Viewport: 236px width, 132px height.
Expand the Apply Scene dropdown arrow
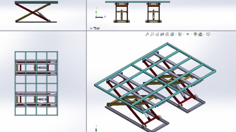pos(204,34)
